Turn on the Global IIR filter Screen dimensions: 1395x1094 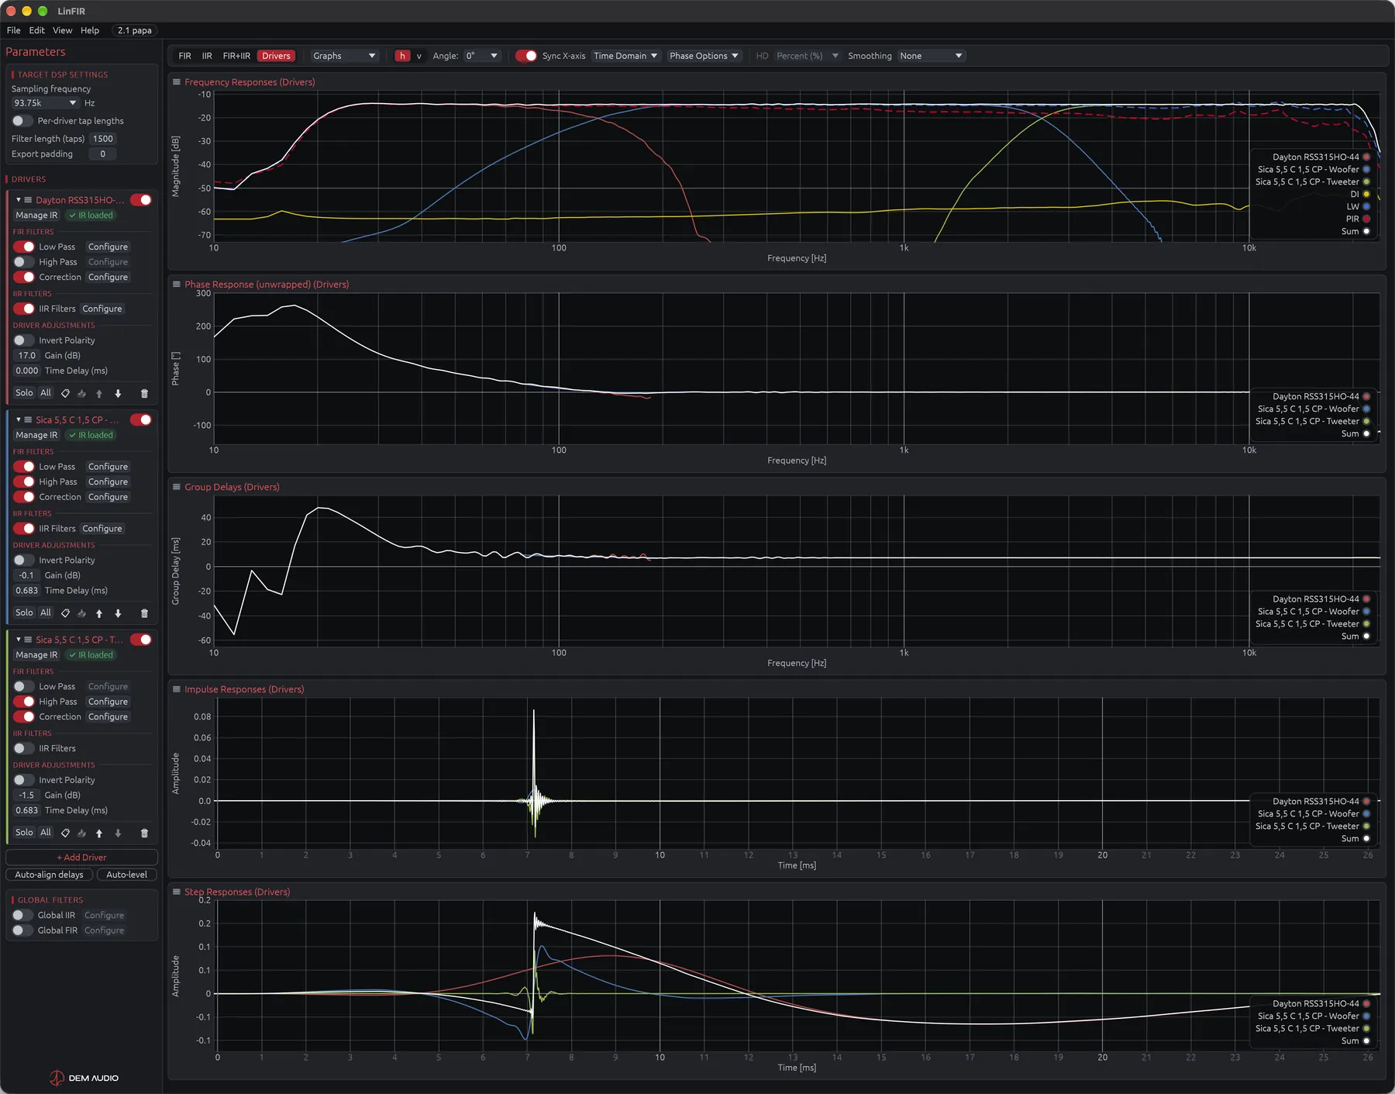click(x=22, y=915)
